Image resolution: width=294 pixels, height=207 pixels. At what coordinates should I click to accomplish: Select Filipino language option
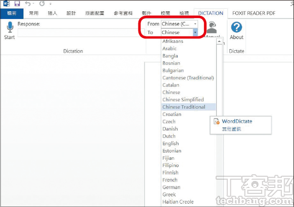click(189, 165)
